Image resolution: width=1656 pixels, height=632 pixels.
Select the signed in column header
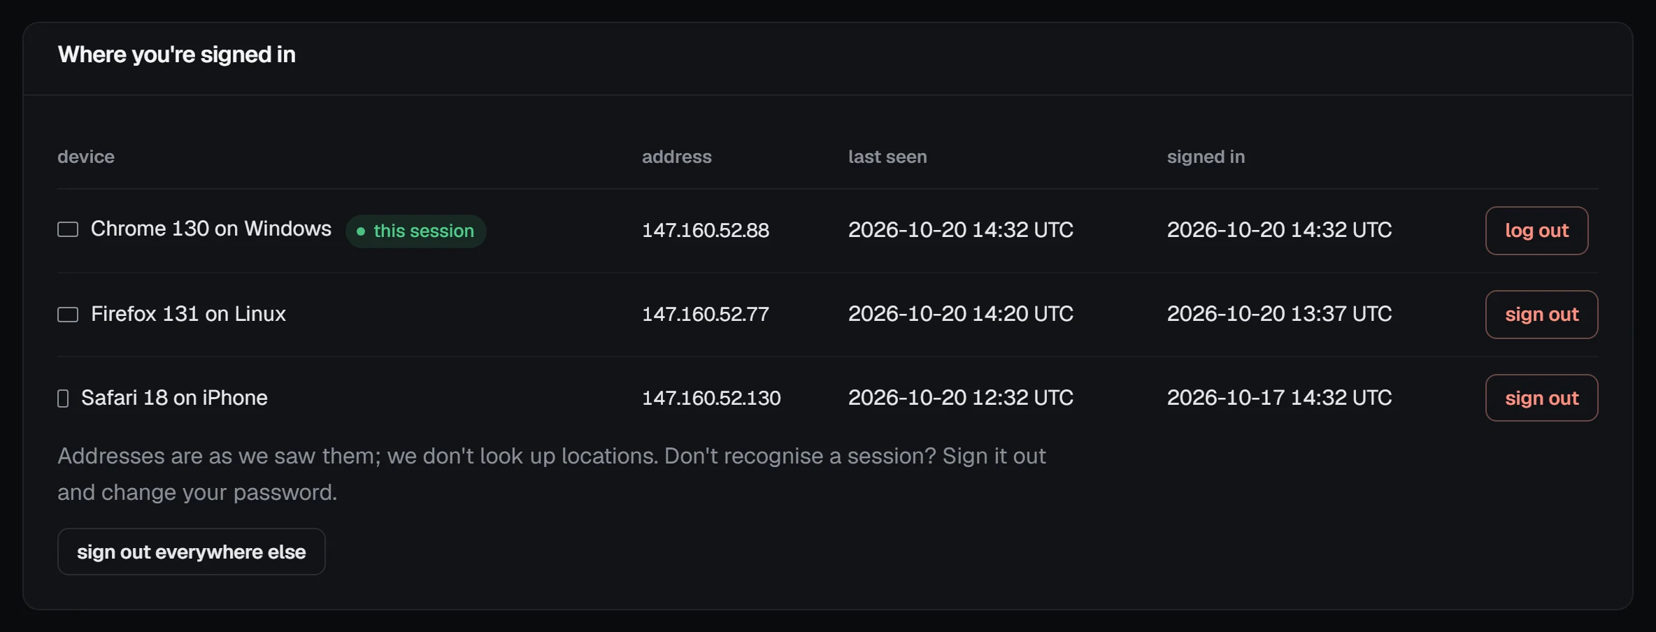pos(1206,157)
